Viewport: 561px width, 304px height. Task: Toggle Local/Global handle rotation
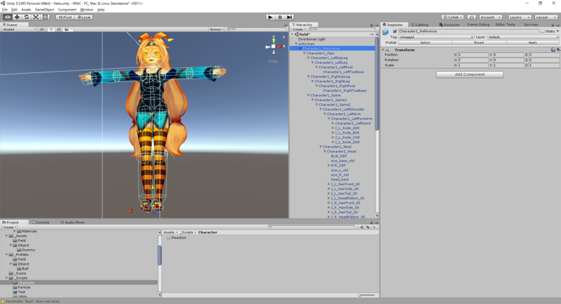click(x=84, y=17)
